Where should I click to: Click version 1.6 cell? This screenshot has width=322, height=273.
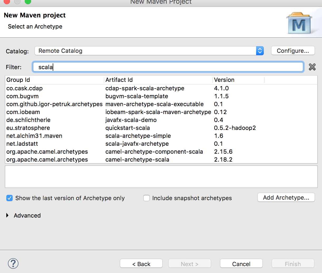coord(219,136)
